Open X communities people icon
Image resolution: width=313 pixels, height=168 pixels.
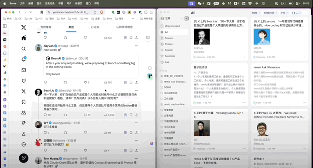tap(23, 112)
